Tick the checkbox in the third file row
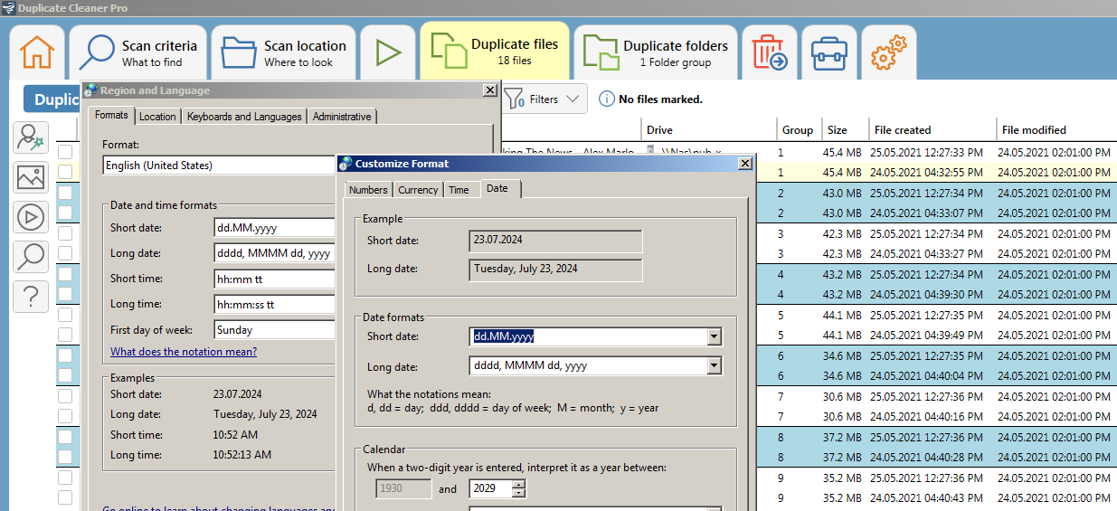1117x511 pixels. click(65, 193)
